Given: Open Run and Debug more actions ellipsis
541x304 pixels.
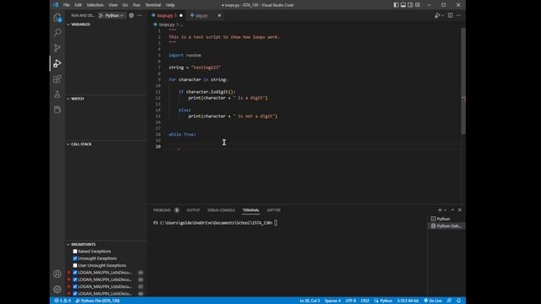Looking at the screenshot, I should tap(139, 15).
